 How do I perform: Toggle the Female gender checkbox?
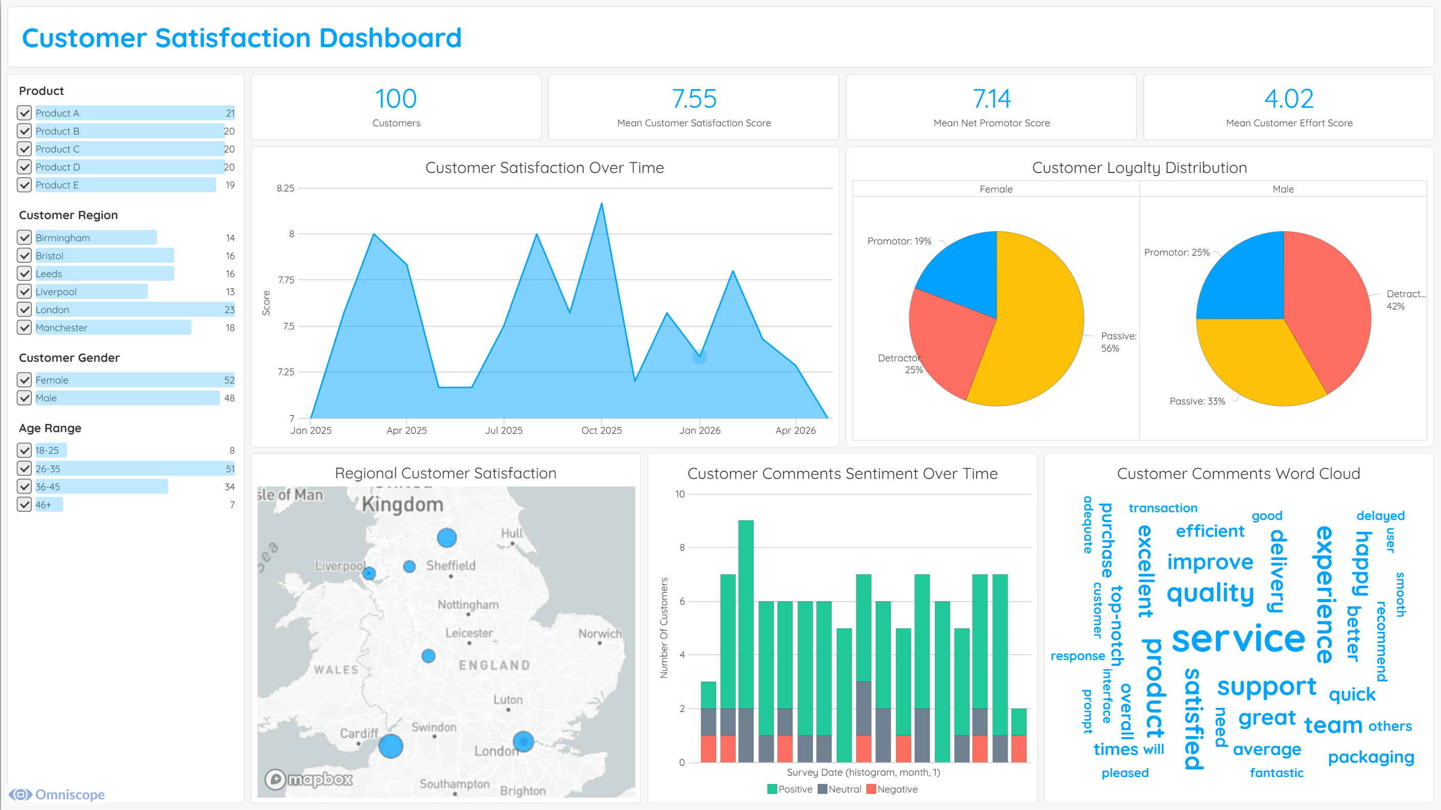click(x=24, y=380)
